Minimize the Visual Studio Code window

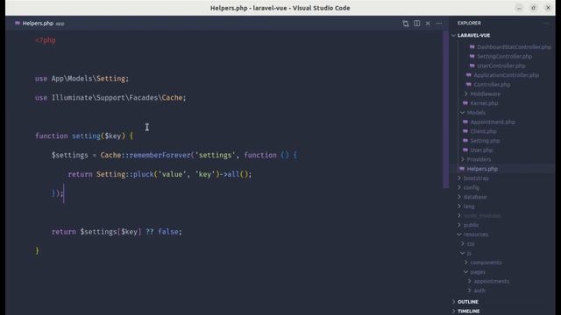pyautogui.click(x=519, y=8)
